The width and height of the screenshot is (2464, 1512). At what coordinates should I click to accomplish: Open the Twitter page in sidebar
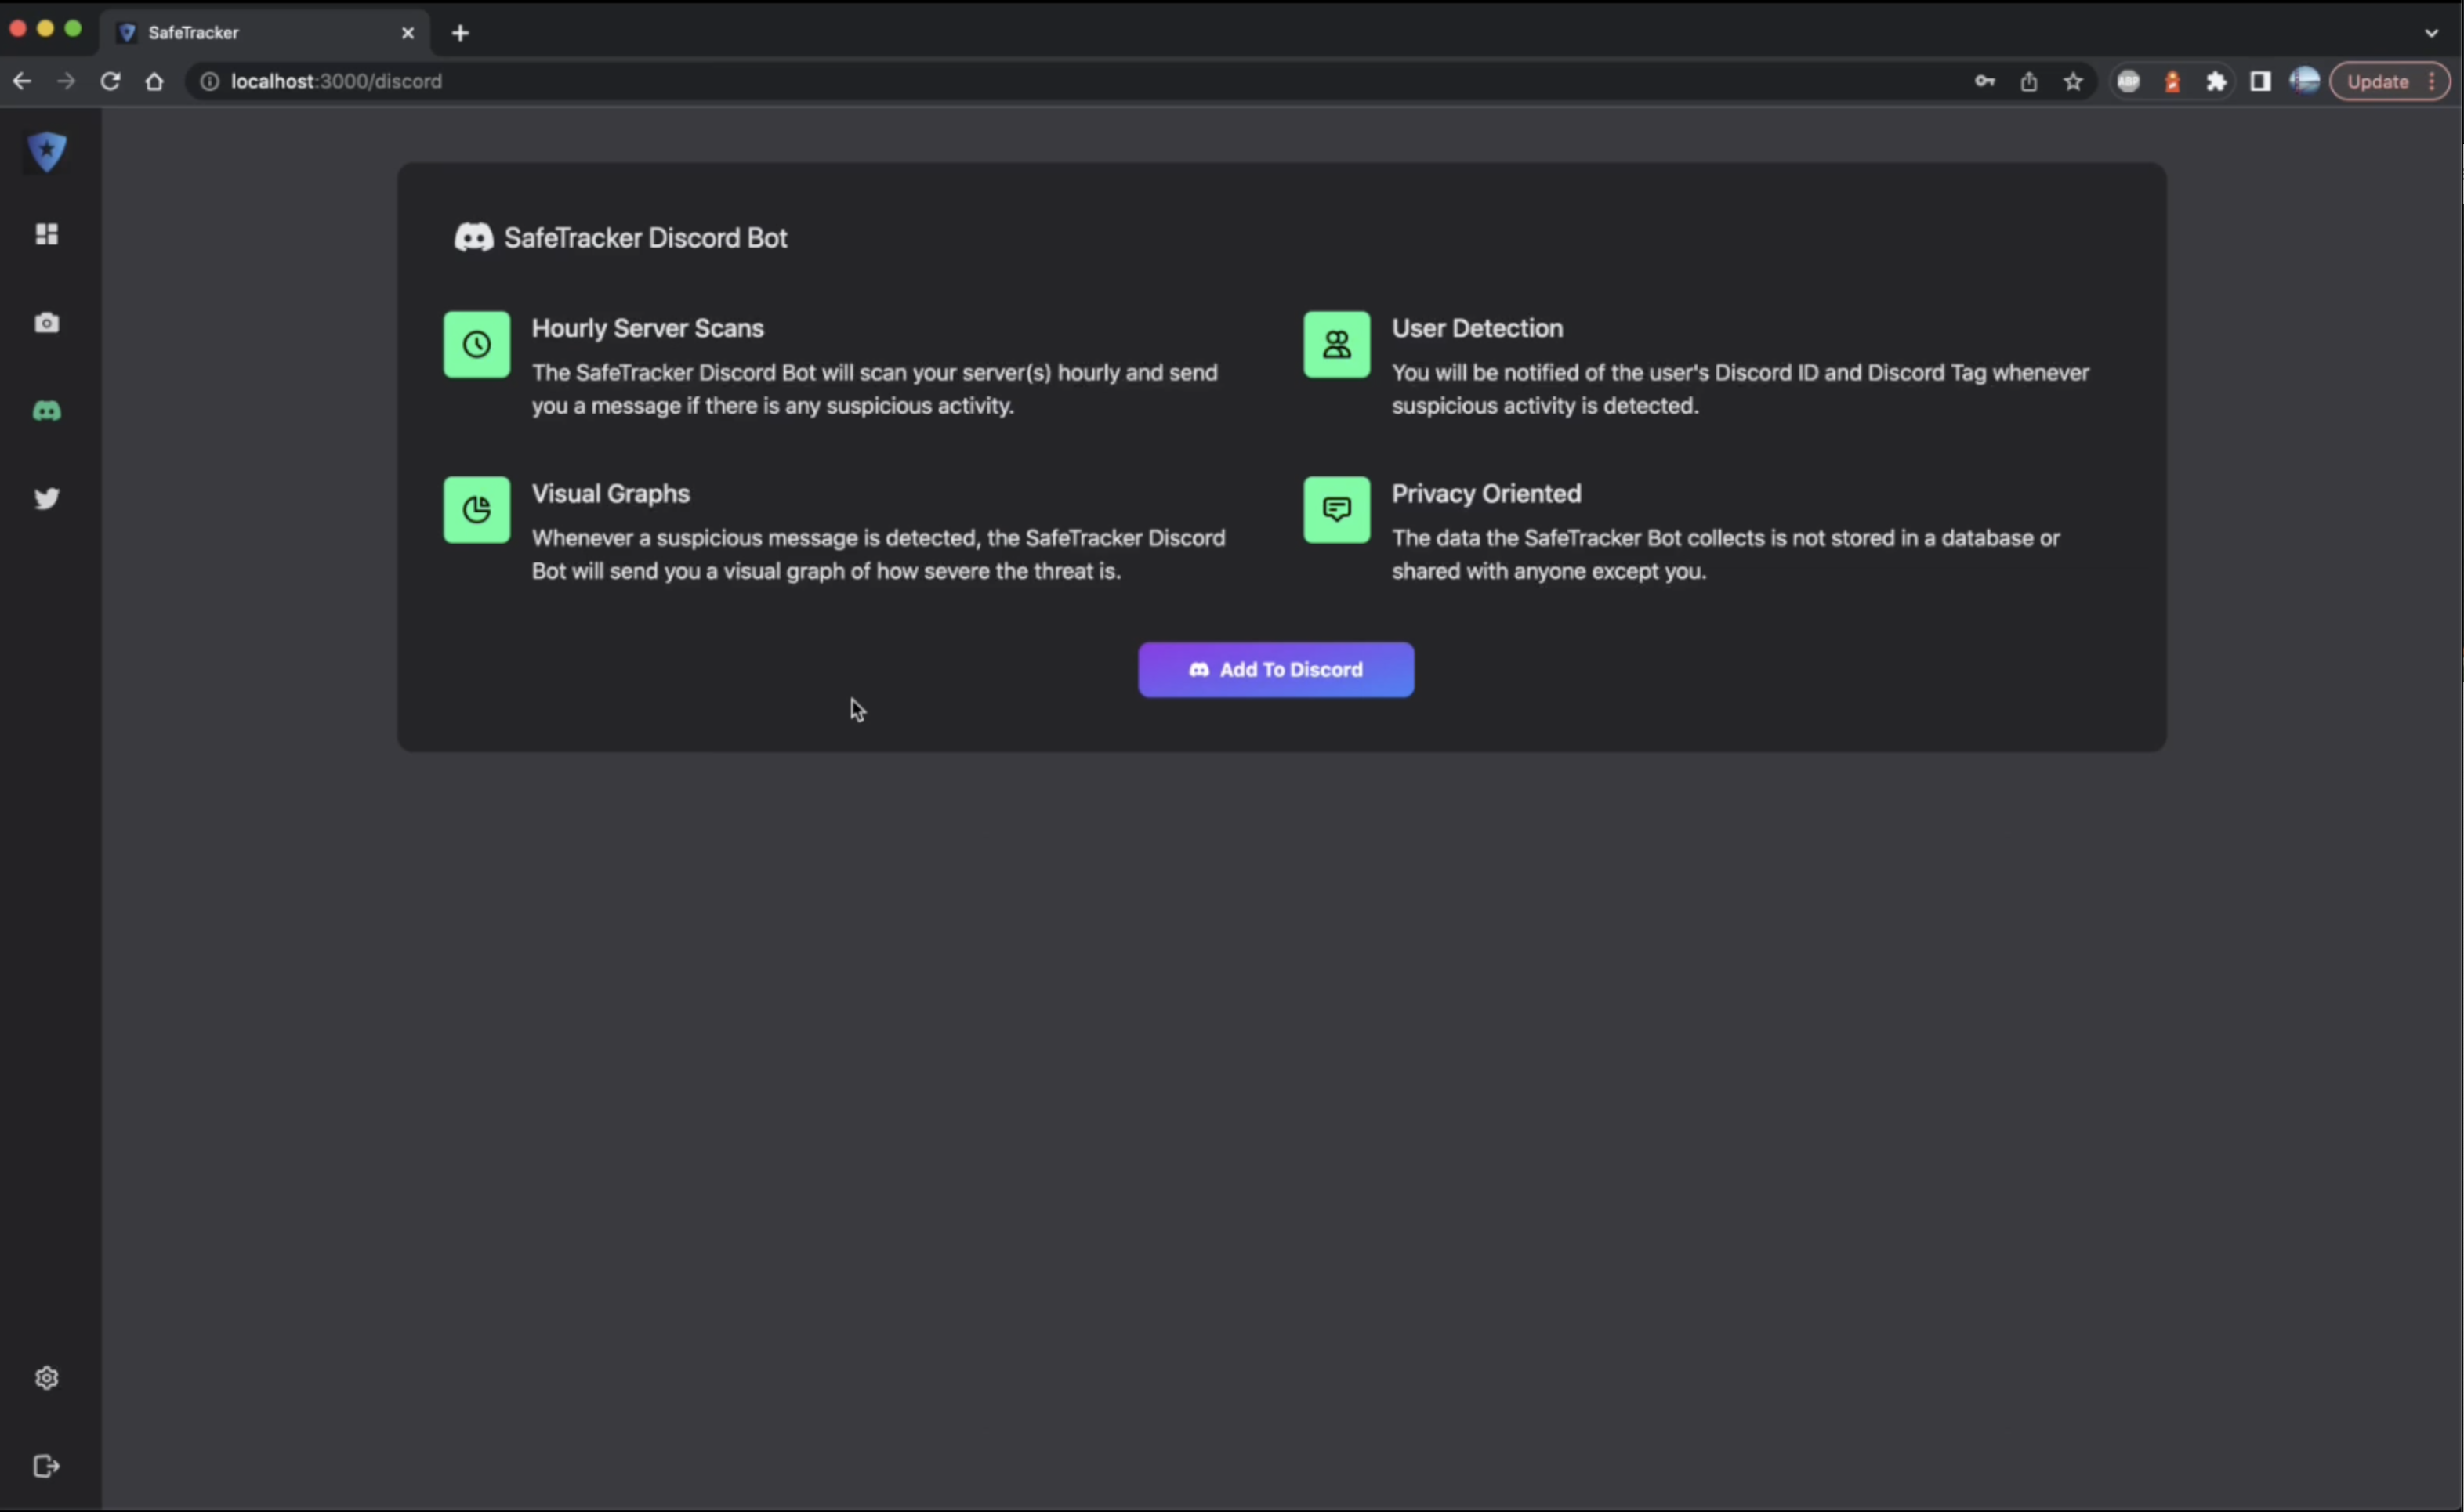[x=46, y=498]
